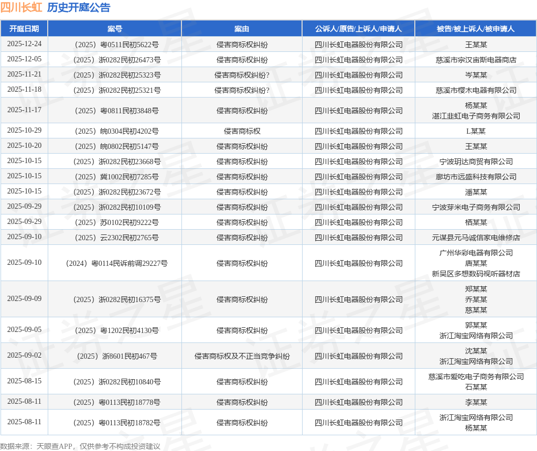Click date cell 2025-09-09
Image resolution: width=537 pixels, height=451 pixels.
click(x=24, y=298)
